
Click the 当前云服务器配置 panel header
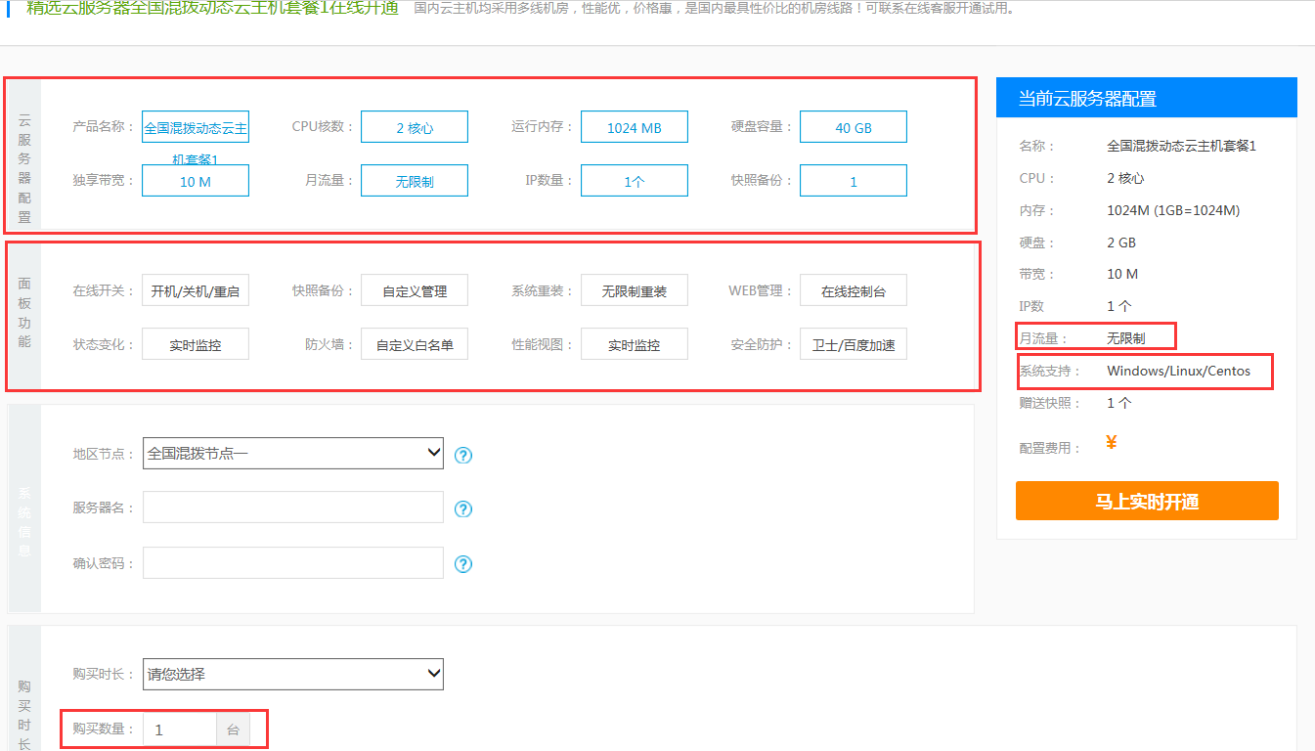pyautogui.click(x=1147, y=98)
